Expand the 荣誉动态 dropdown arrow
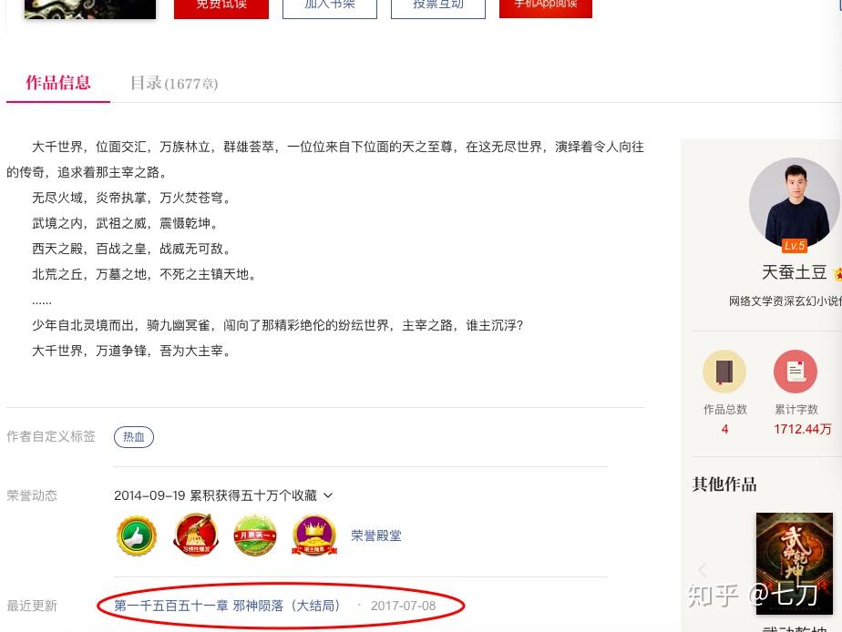This screenshot has height=632, width=842. point(328,495)
